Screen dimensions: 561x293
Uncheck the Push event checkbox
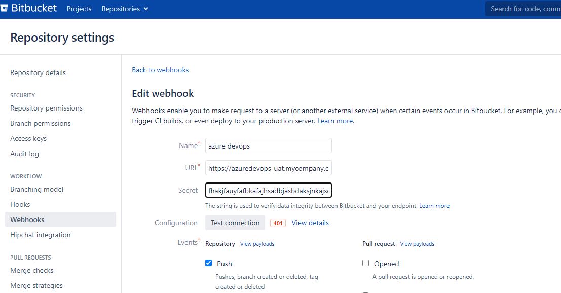click(209, 263)
